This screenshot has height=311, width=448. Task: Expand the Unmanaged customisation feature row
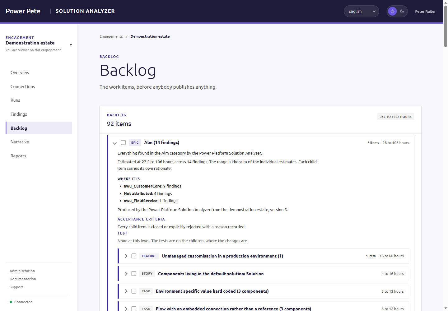coord(126,256)
